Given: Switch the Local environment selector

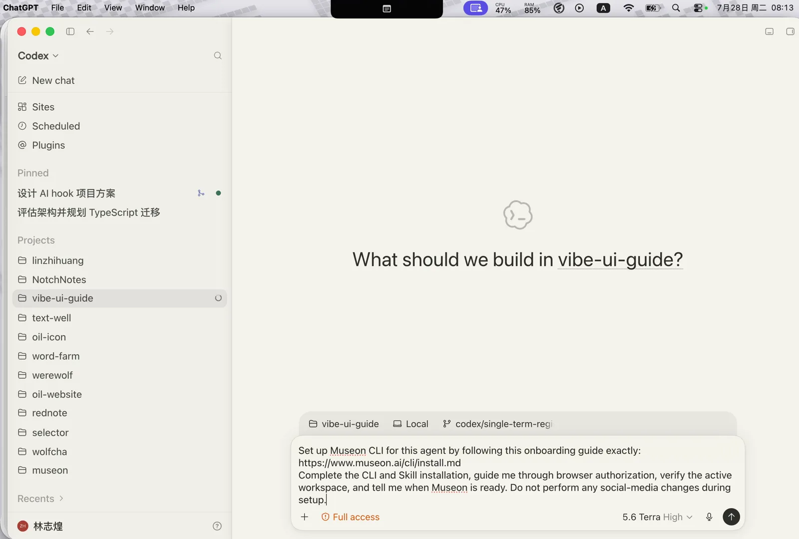Looking at the screenshot, I should (x=411, y=424).
